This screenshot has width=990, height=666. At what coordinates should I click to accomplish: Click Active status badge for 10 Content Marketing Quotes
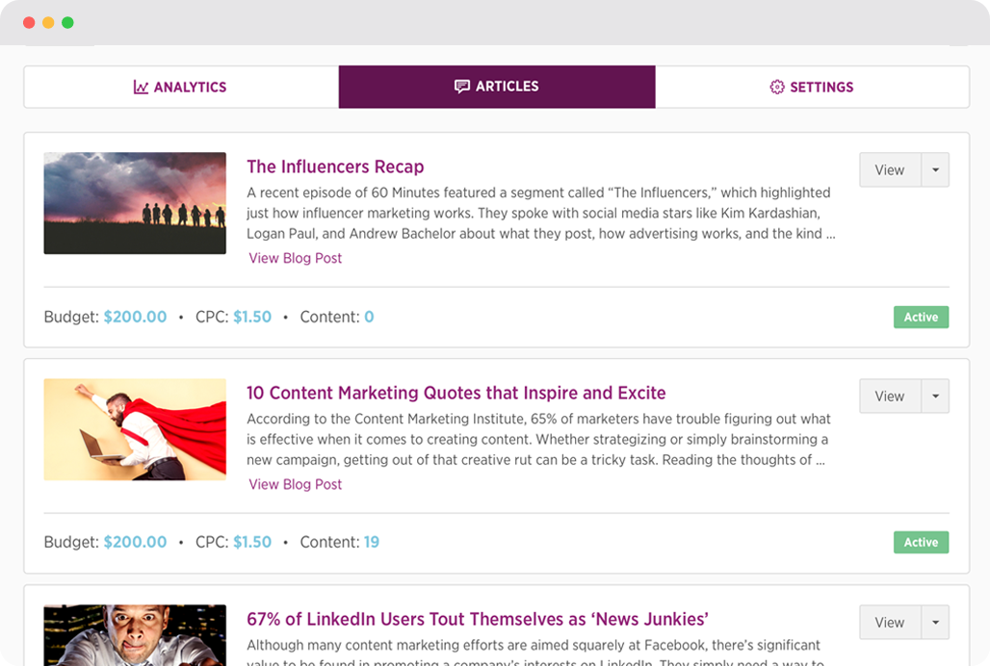pos(921,543)
